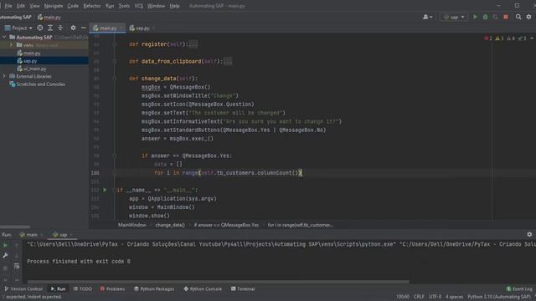This screenshot has height=301, width=536.
Task: Expand folded data_from_clipboard method body
Action: 228,61
